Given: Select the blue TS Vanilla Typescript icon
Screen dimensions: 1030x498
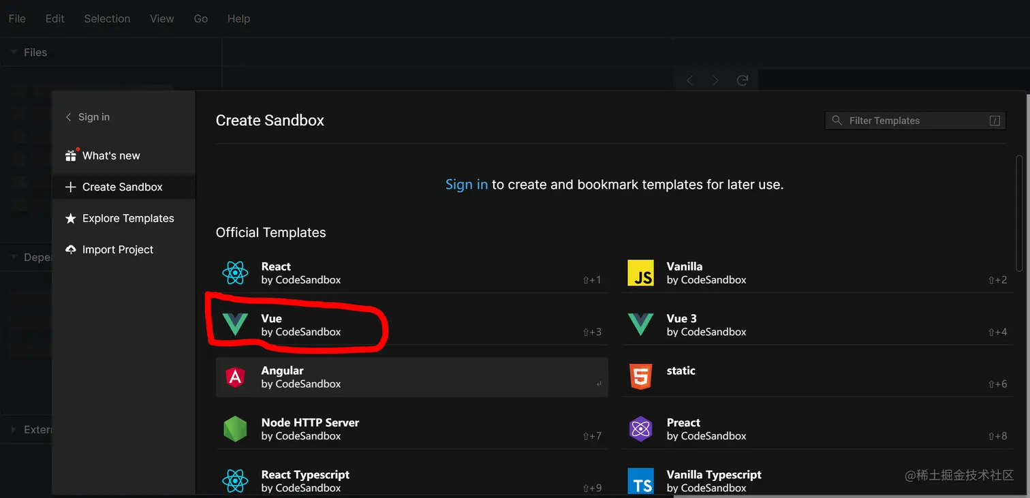Looking at the screenshot, I should pos(641,481).
